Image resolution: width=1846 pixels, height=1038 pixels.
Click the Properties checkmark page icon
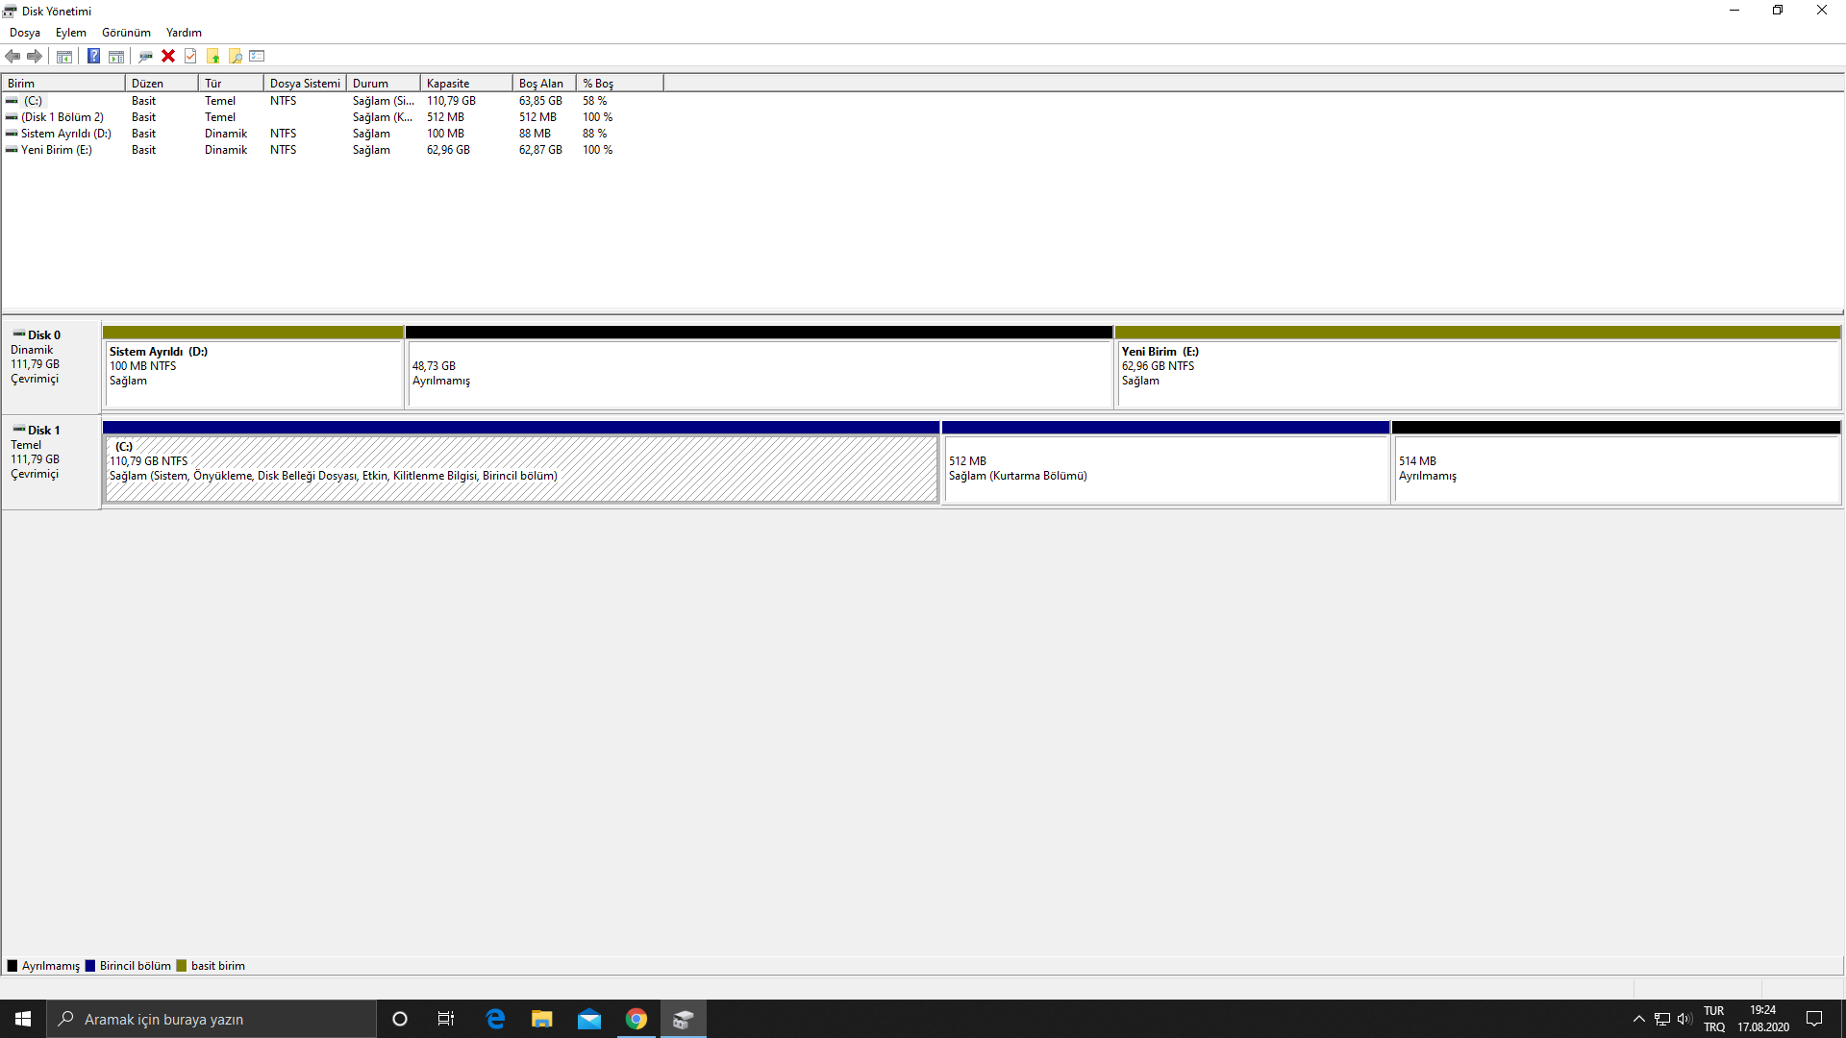pos(190,56)
